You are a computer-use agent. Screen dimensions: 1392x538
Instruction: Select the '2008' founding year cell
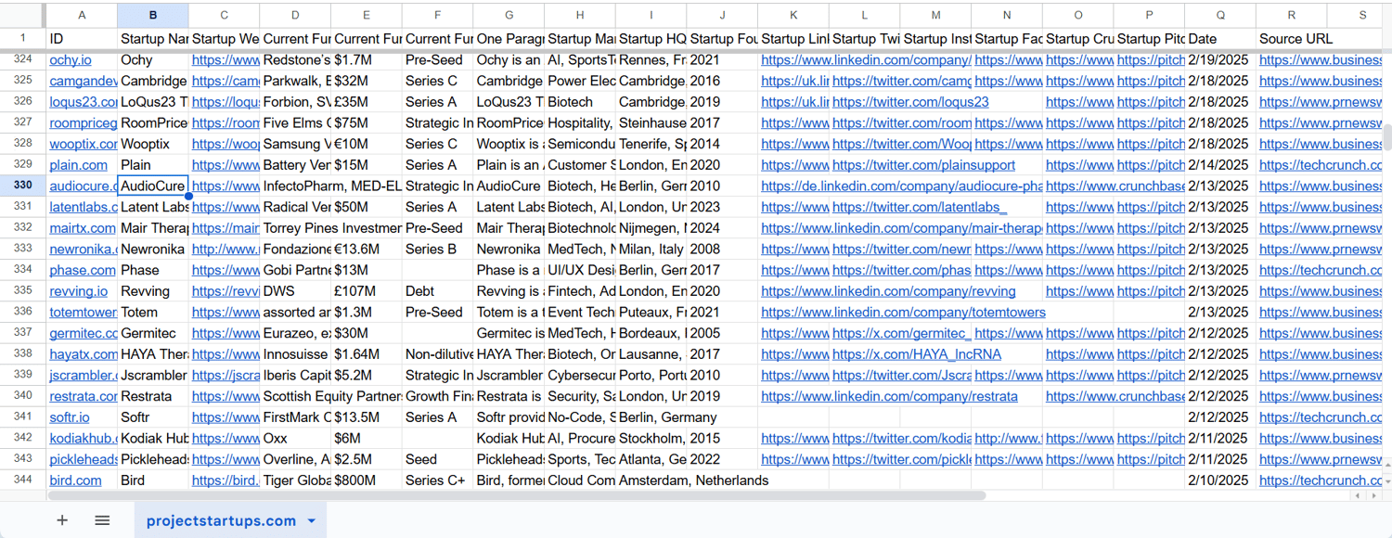(x=722, y=249)
